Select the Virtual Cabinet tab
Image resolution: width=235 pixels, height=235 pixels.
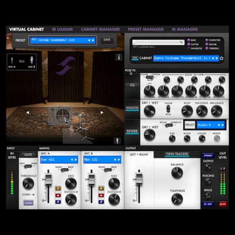[26, 29]
